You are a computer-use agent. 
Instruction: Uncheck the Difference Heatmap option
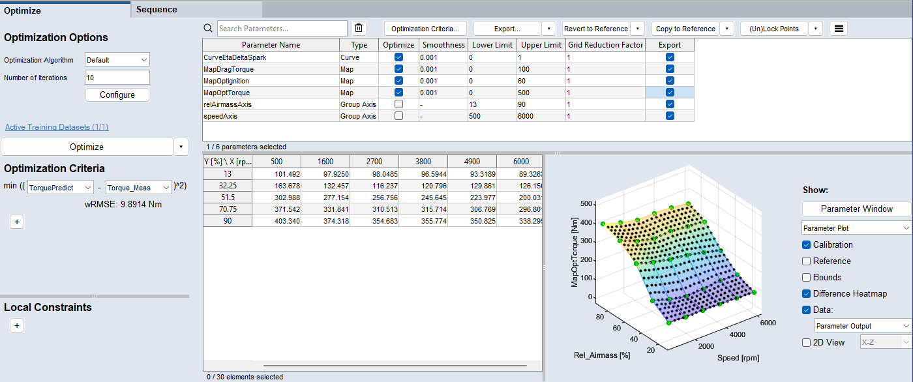click(807, 293)
